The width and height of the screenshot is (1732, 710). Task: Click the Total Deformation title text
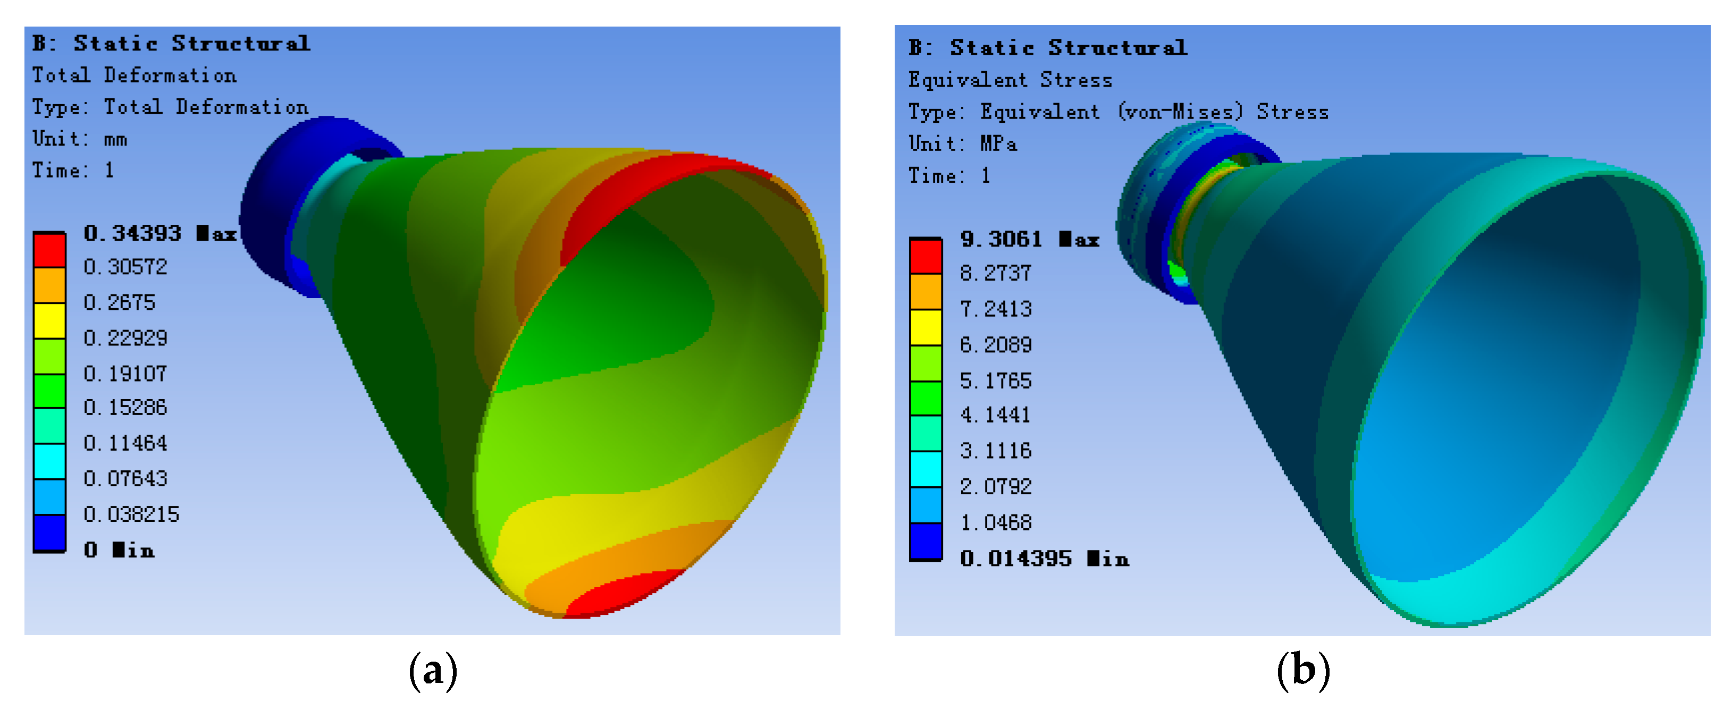tap(134, 75)
